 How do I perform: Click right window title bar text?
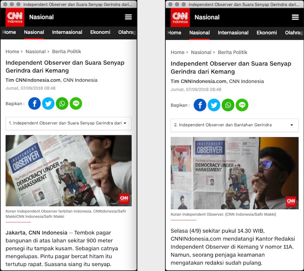click(244, 4)
